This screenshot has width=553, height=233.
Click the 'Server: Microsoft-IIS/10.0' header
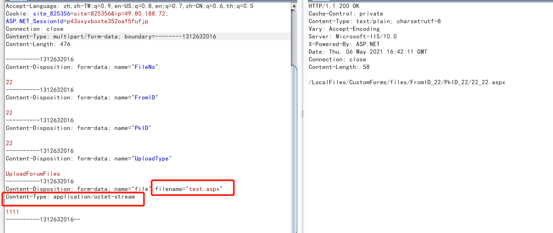point(353,36)
